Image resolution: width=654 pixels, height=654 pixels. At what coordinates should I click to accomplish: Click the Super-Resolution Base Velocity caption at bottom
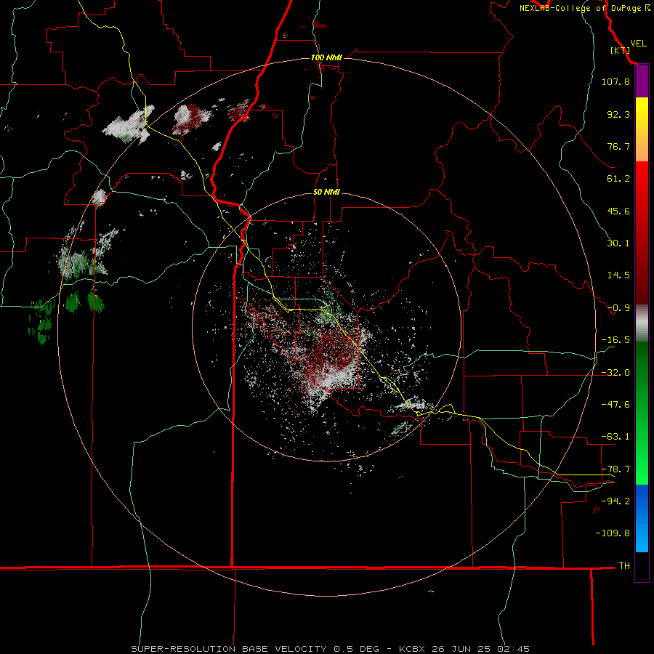click(x=331, y=649)
